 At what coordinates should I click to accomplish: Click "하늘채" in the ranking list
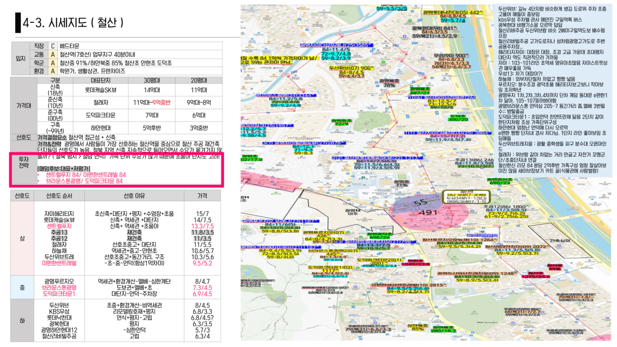59,251
